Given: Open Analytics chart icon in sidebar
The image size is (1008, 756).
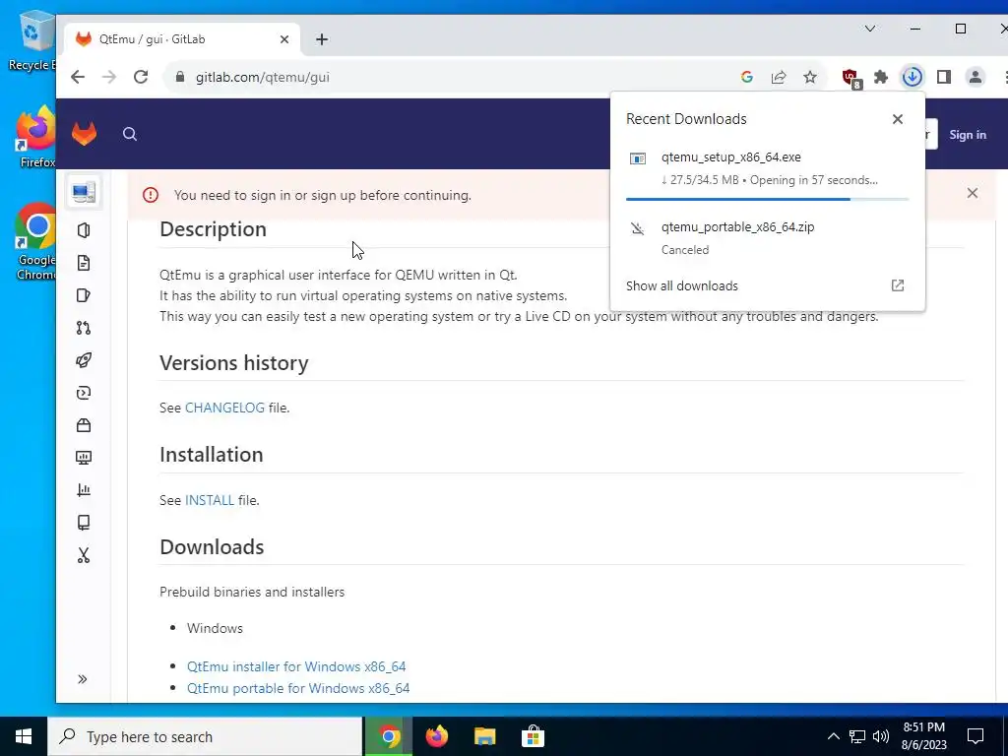Looking at the screenshot, I should click(84, 490).
